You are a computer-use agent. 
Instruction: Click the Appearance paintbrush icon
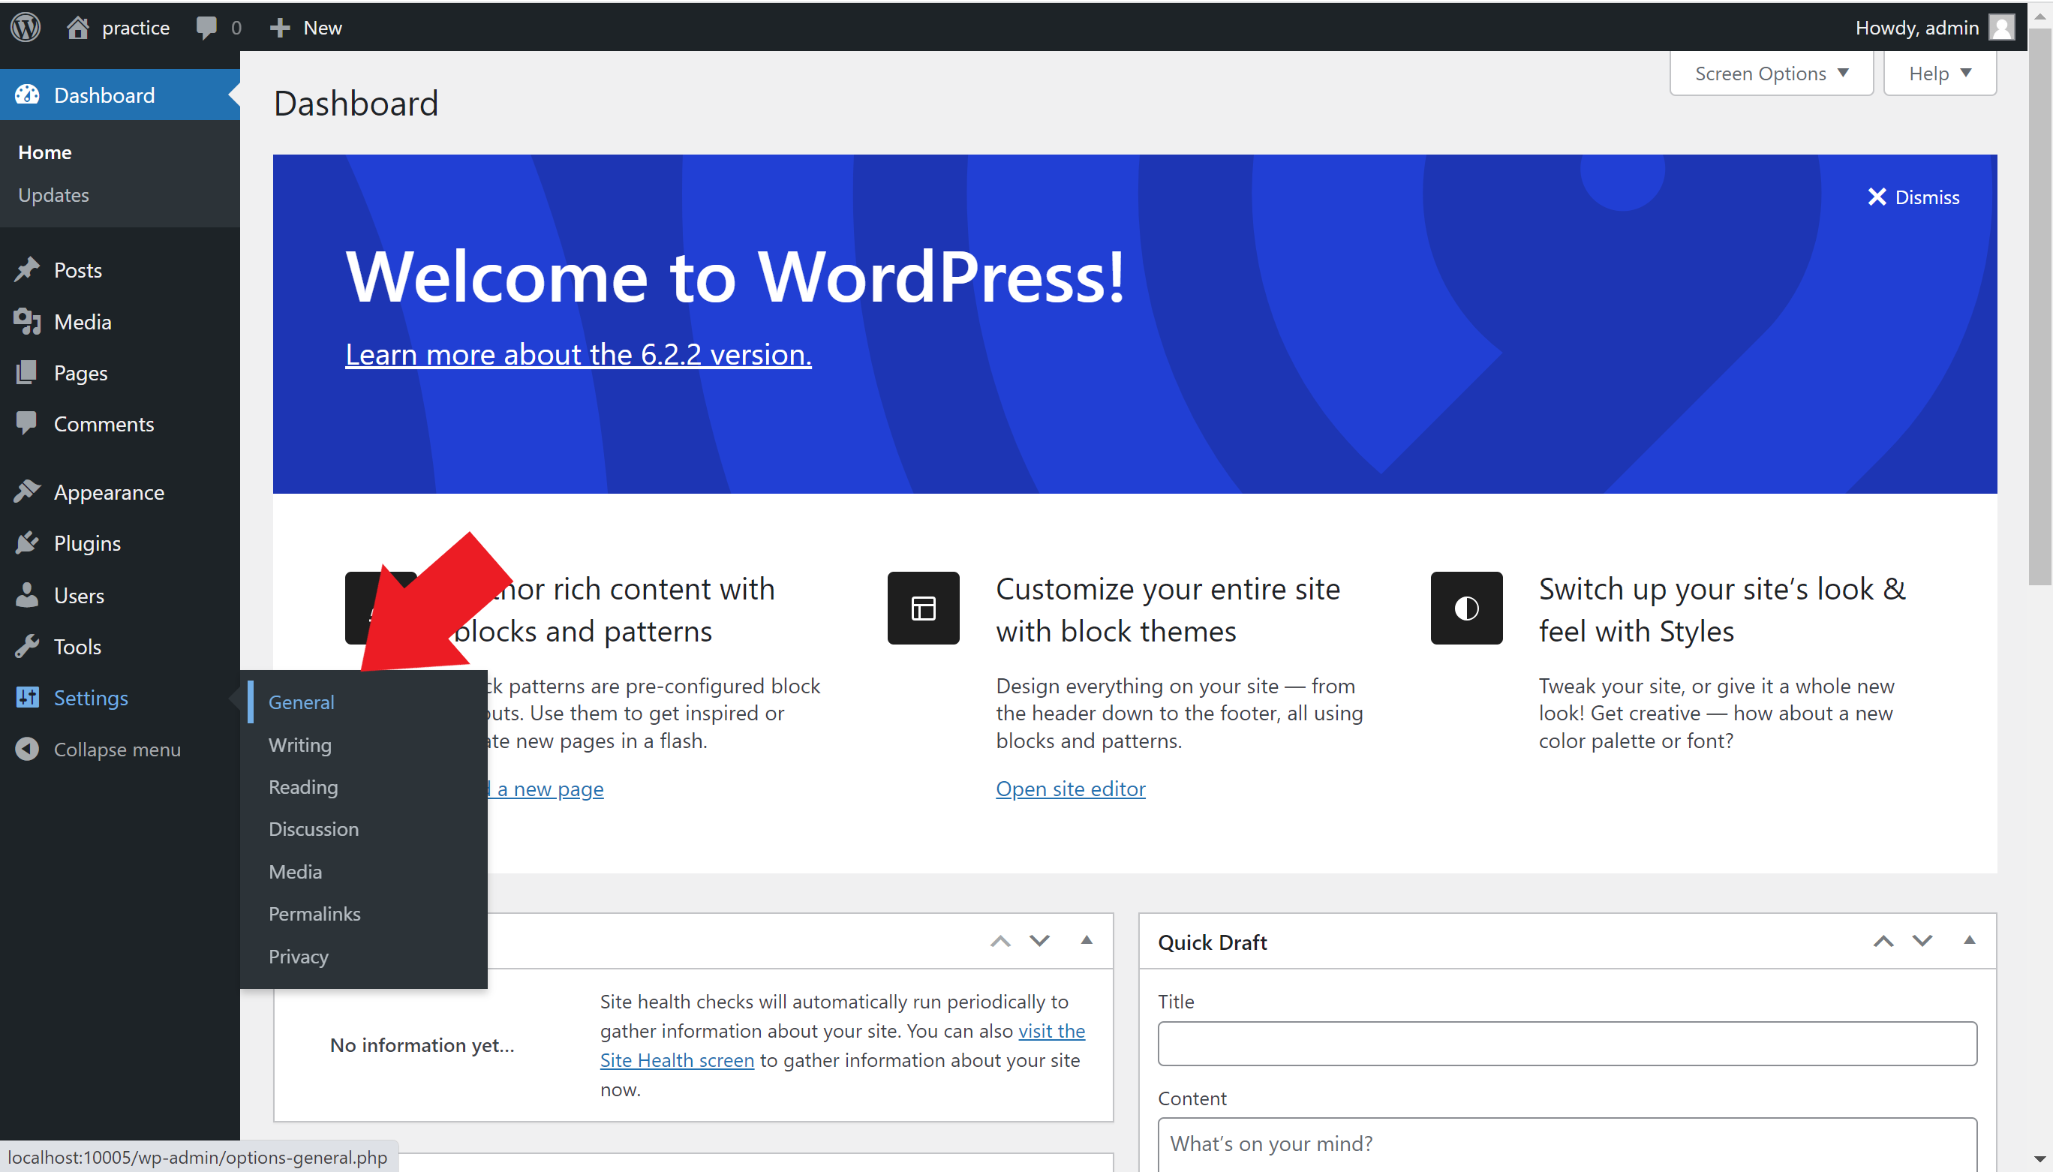point(26,491)
